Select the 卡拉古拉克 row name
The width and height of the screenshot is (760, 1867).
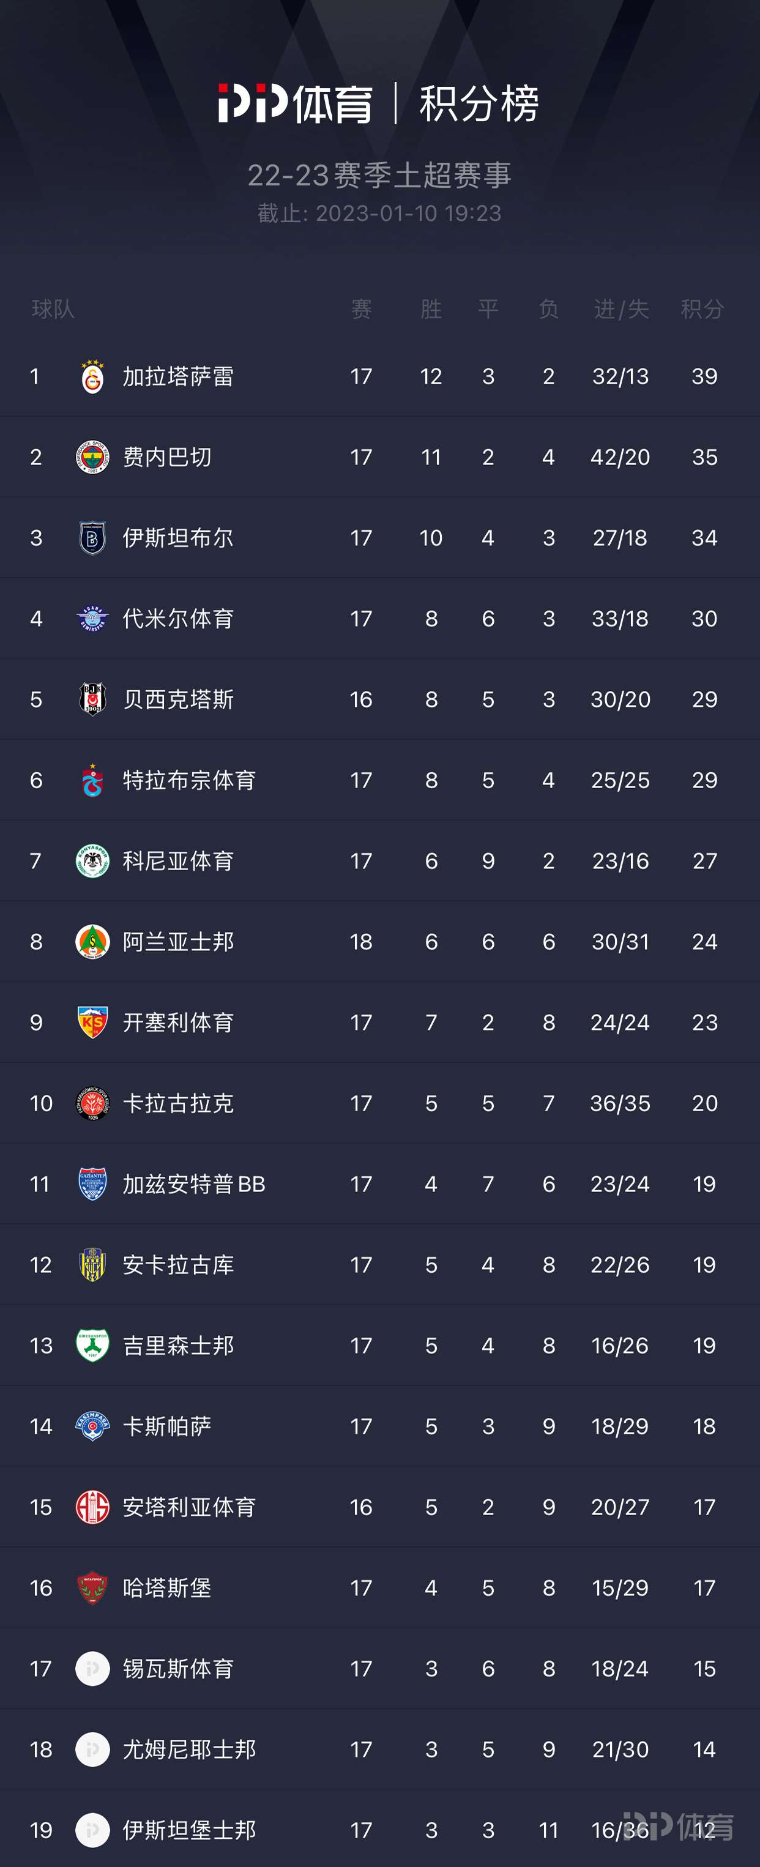tap(178, 1104)
